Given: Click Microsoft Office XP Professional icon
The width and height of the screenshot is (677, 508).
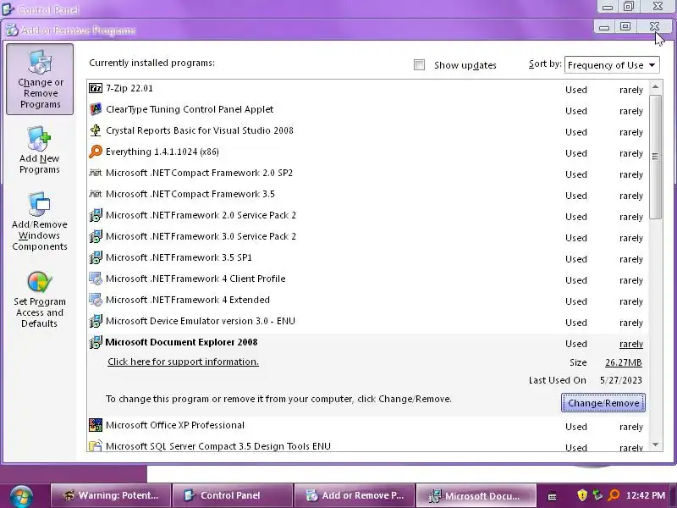Looking at the screenshot, I should click(96, 425).
